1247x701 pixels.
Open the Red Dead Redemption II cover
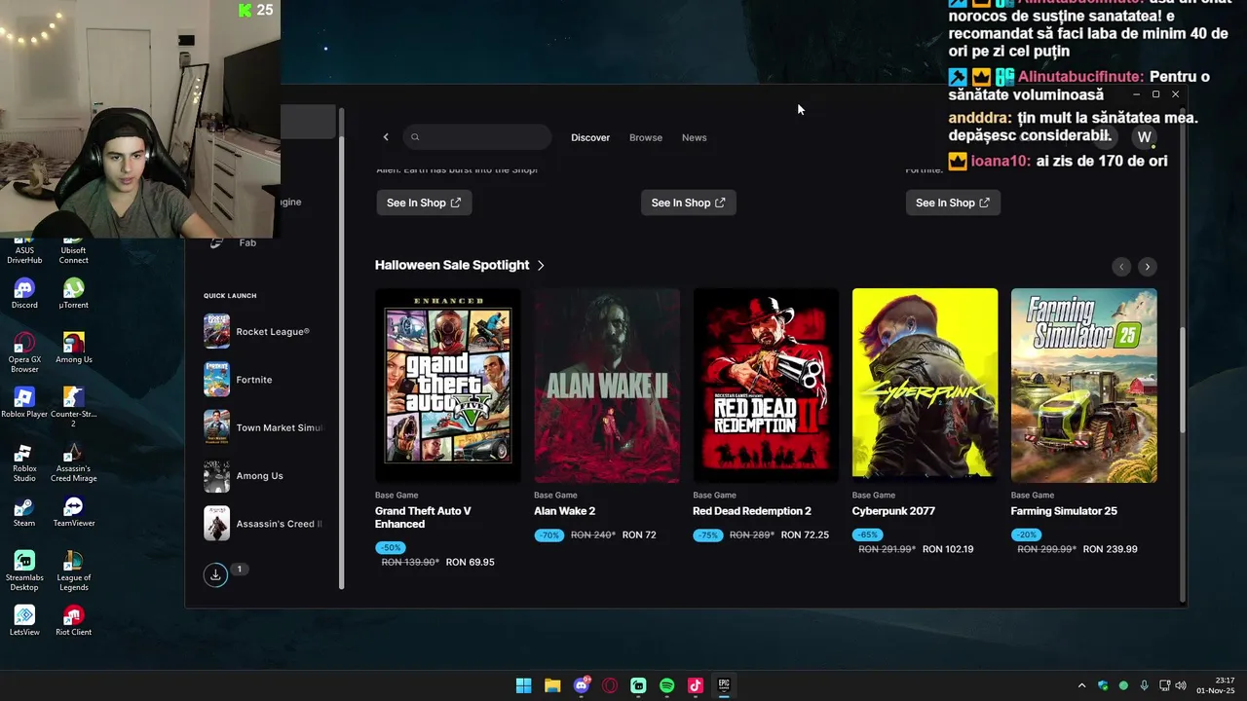(766, 386)
